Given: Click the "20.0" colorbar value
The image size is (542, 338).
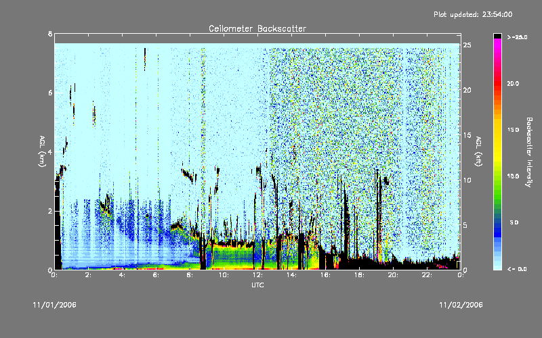Looking at the screenshot, I should (513, 83).
